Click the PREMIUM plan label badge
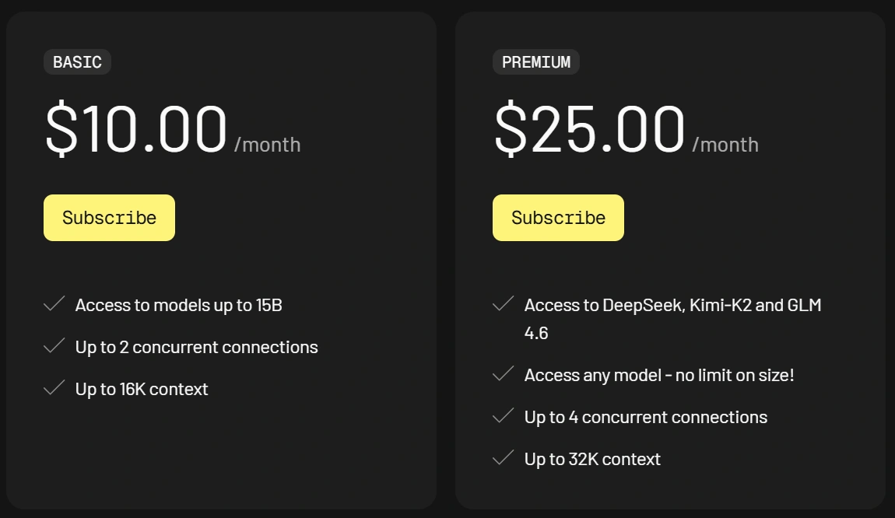The width and height of the screenshot is (895, 518). [535, 62]
